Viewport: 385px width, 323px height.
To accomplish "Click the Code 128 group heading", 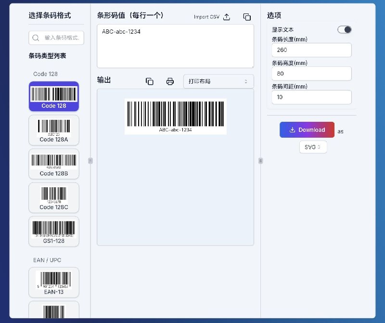I will click(45, 74).
